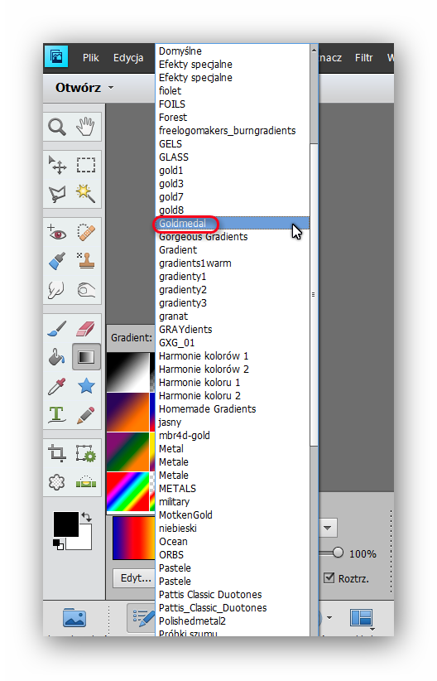Viewport: 437px width, 681px height.
Task: Choose Gorgeous Gradients preset set
Action: tap(233, 237)
